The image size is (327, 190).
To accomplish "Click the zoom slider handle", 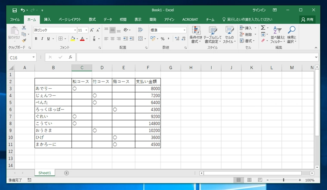I will [284, 180].
